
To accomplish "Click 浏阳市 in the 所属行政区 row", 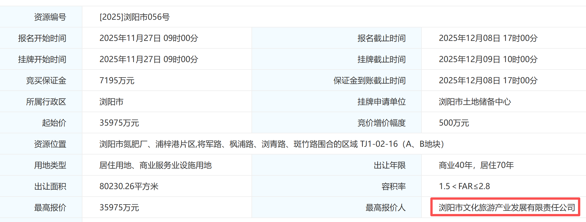I will (111, 102).
